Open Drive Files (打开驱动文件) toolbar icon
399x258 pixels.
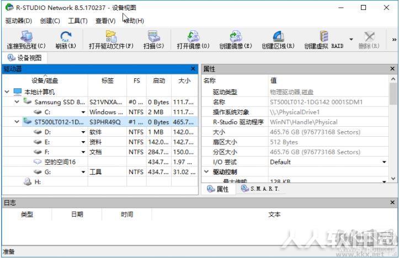click(x=111, y=36)
